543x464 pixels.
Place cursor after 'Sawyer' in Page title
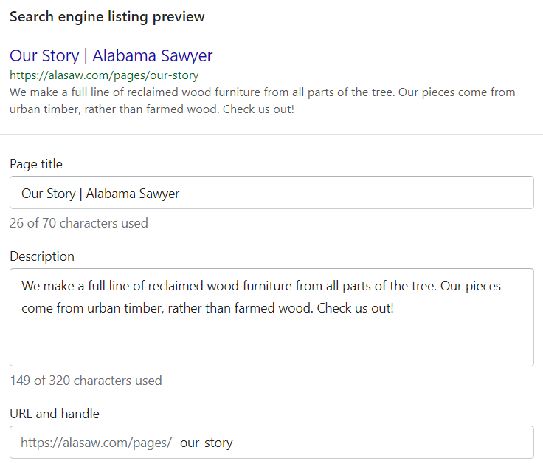click(x=180, y=194)
